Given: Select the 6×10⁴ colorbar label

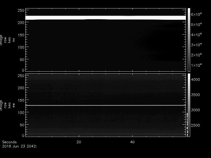Looking at the screenshot, I should click(x=196, y=14).
